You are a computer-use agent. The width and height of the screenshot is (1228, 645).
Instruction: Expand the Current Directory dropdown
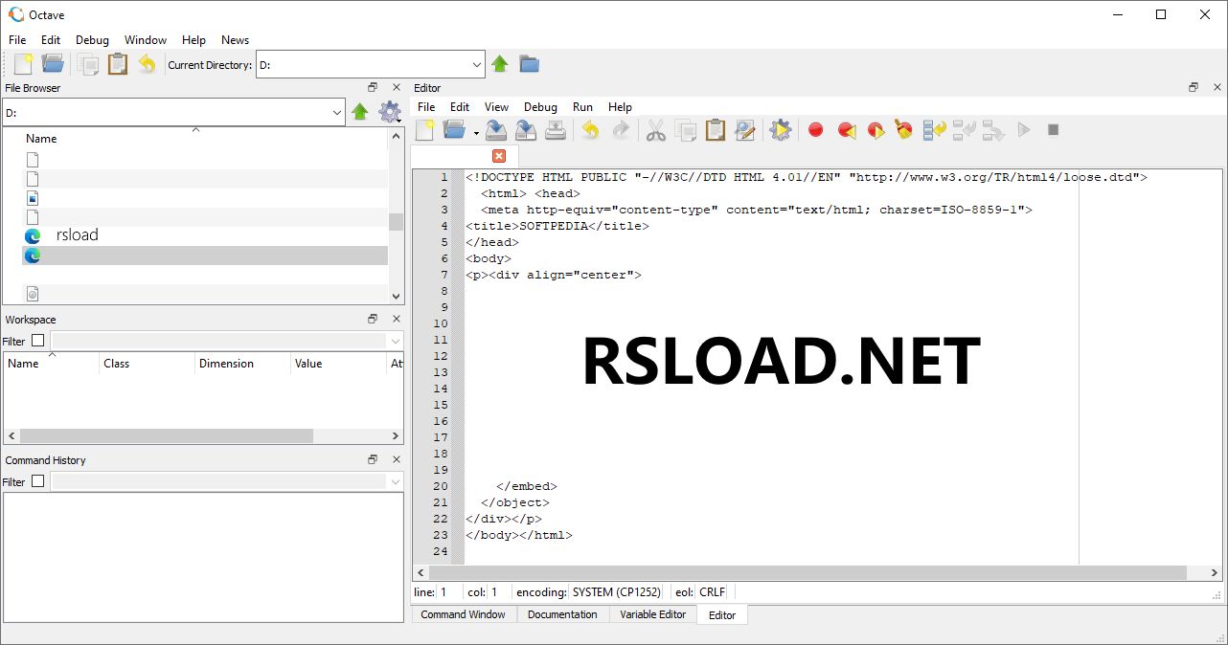[x=477, y=65]
